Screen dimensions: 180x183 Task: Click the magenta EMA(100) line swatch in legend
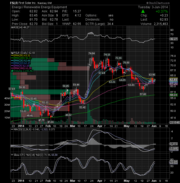[12, 68]
